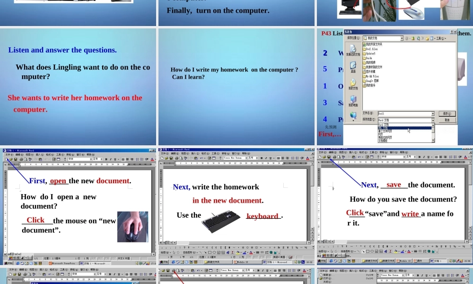The height and width of the screenshot is (284, 473).
Task: Open the 工具 menu in Word's menu bar
Action: tap(60, 155)
